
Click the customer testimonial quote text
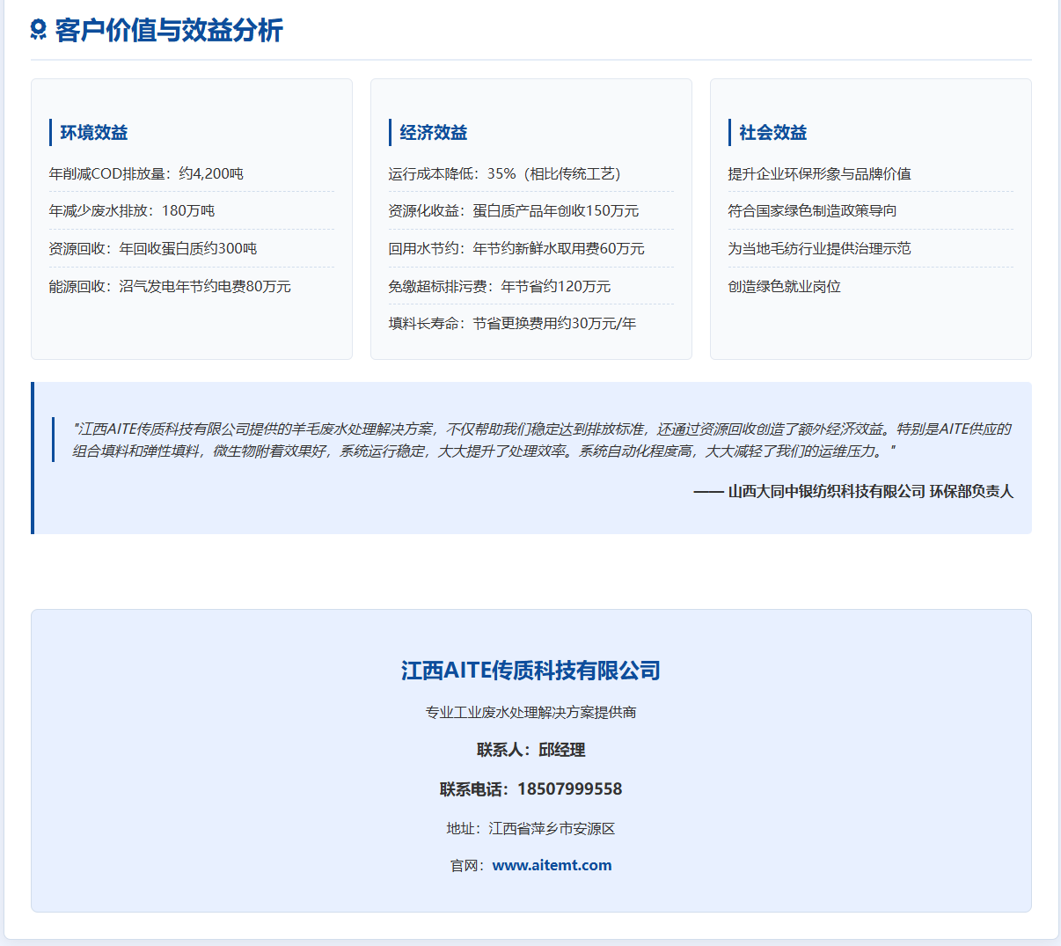[x=541, y=440]
